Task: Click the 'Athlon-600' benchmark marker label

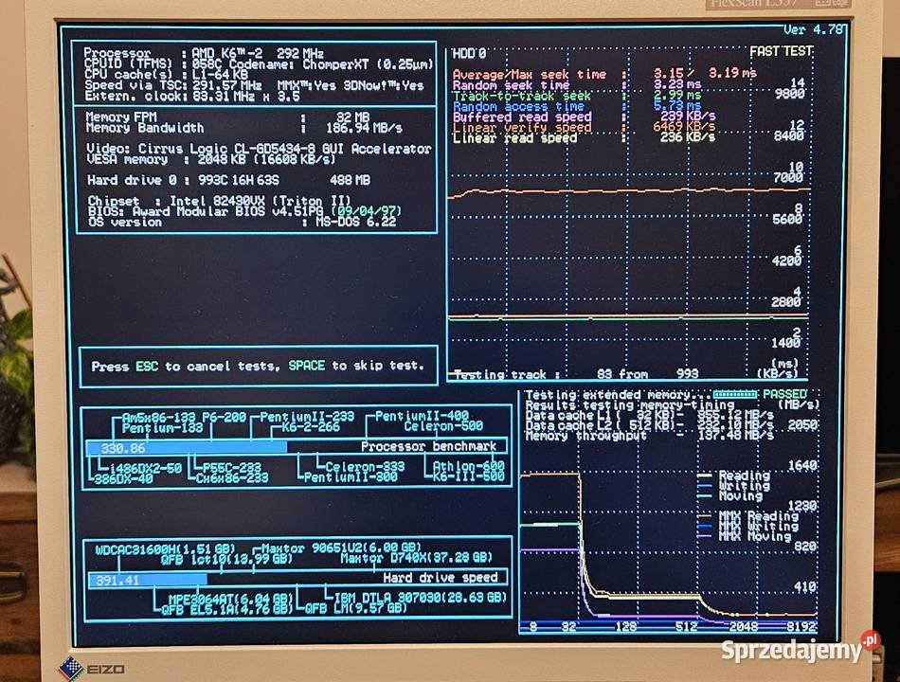Action: tap(468, 466)
